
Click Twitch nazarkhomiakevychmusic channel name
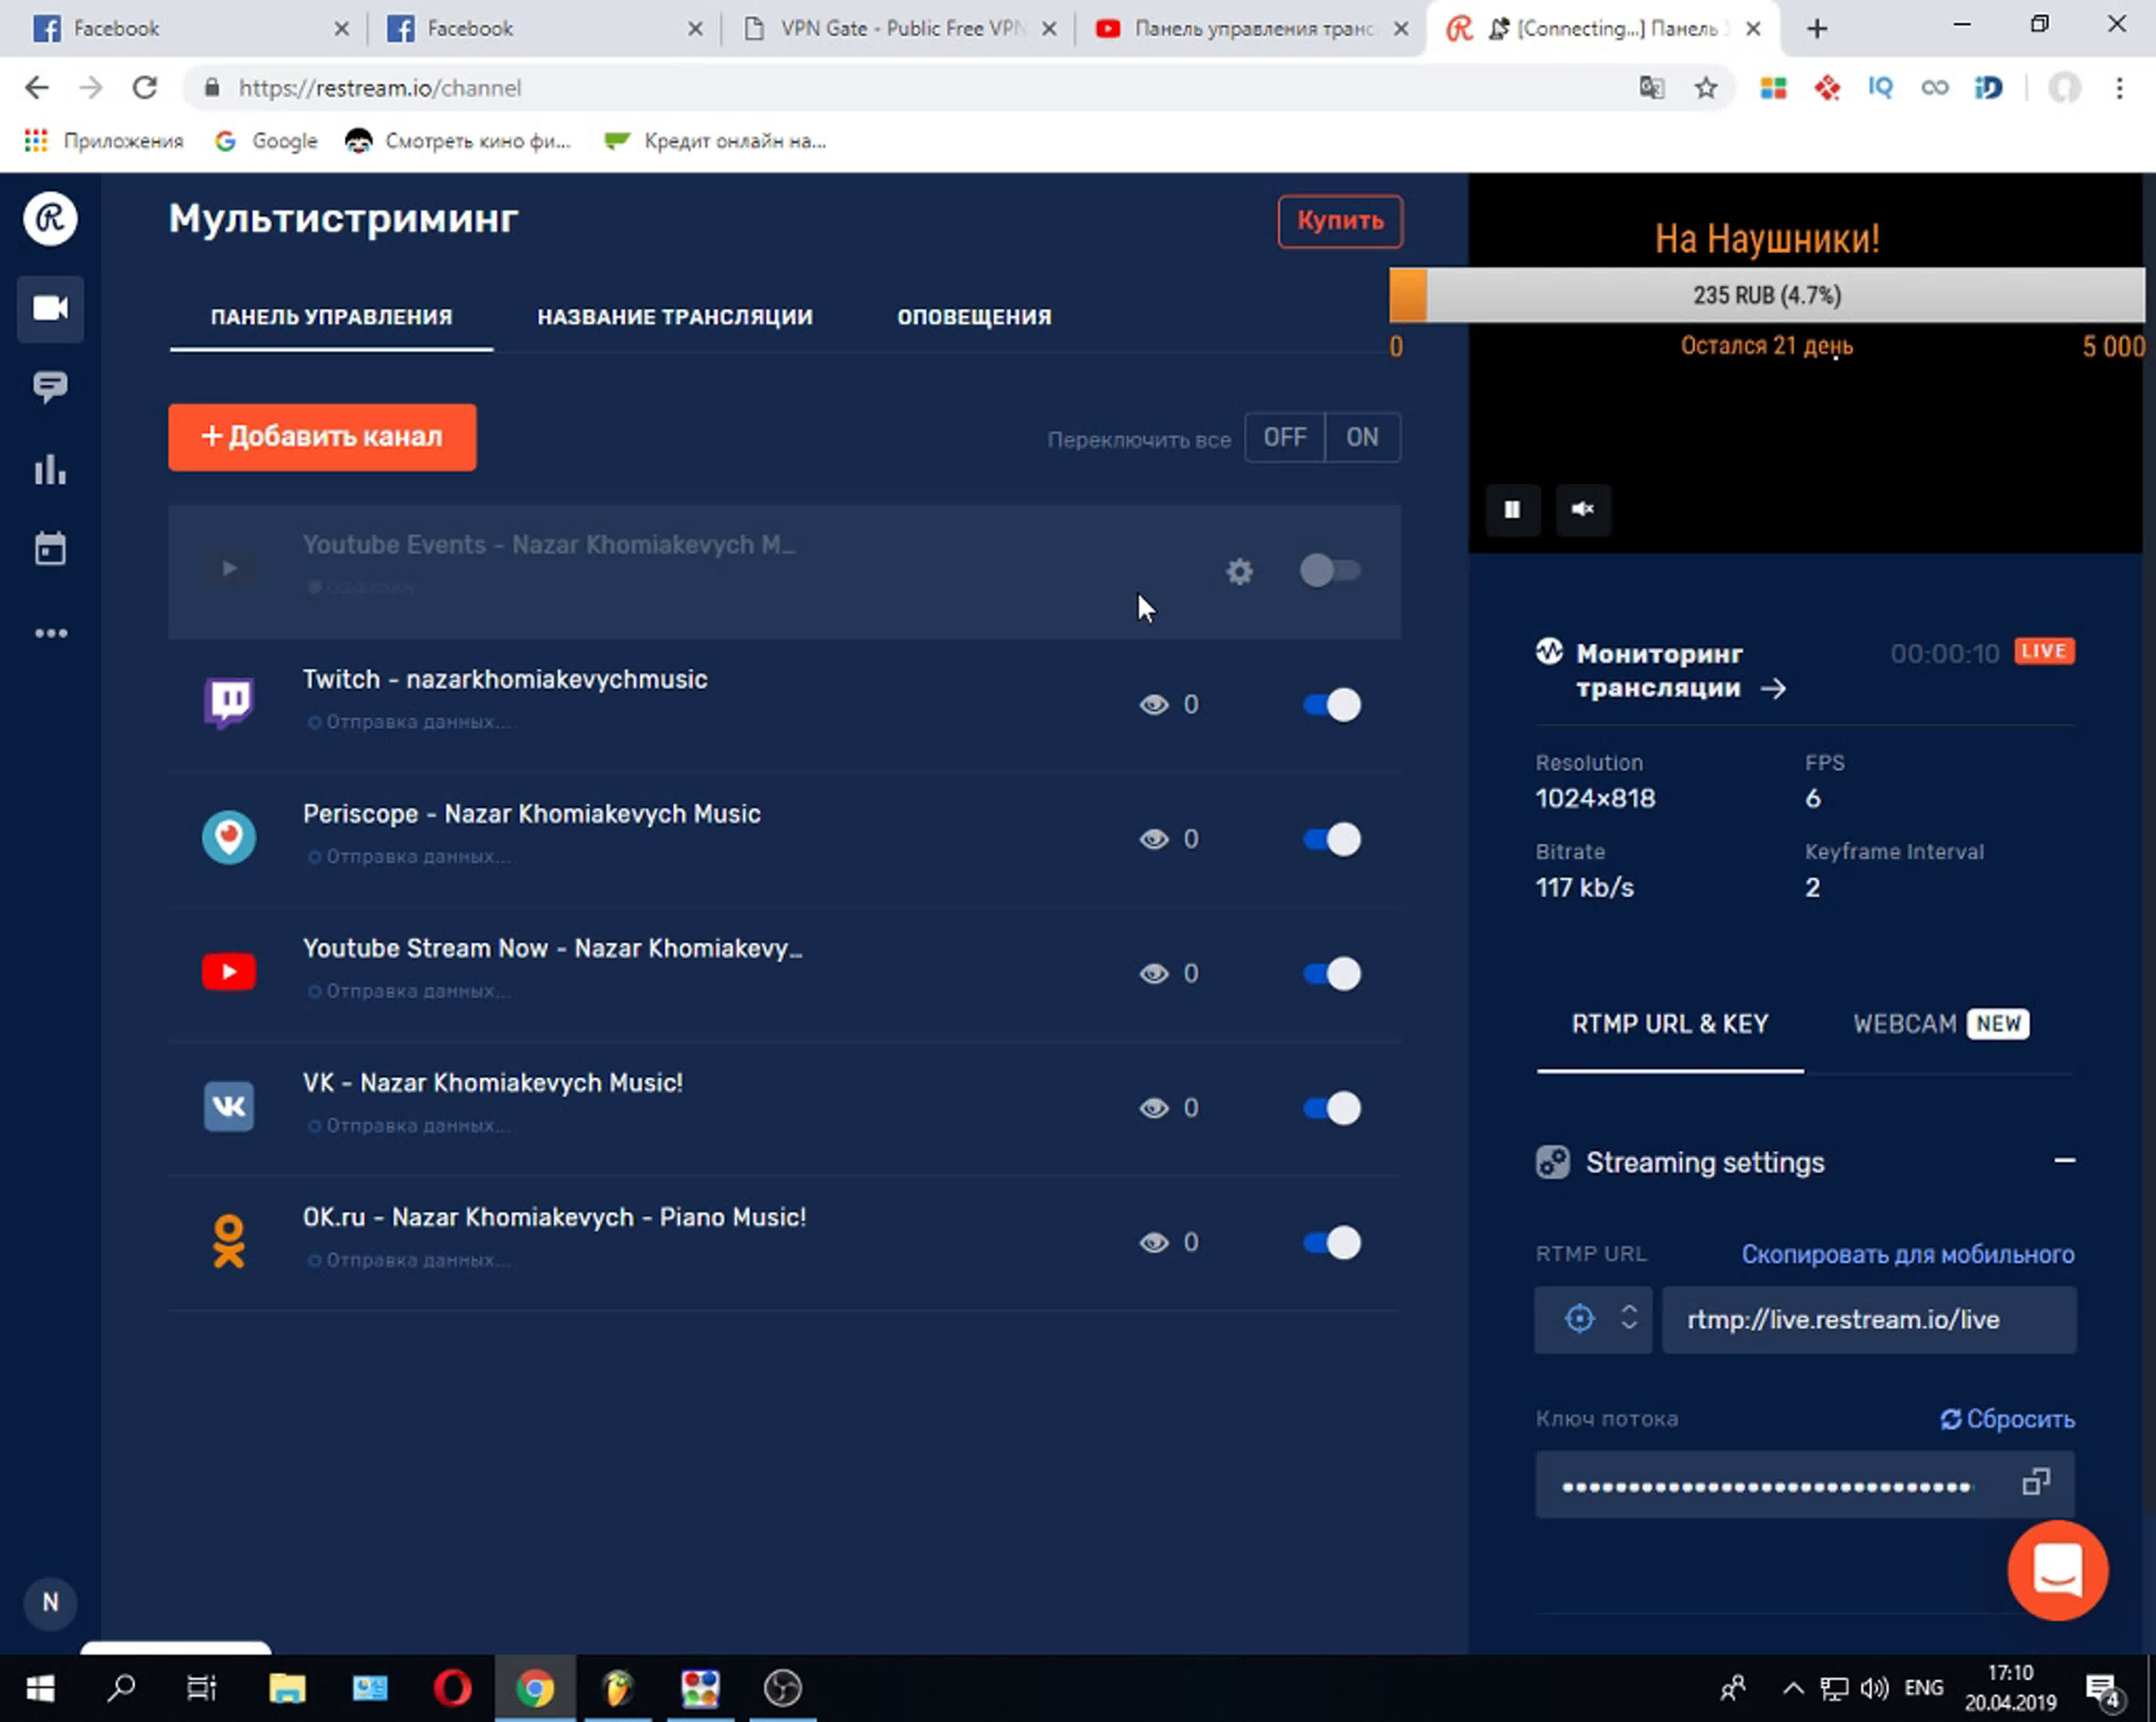[505, 679]
